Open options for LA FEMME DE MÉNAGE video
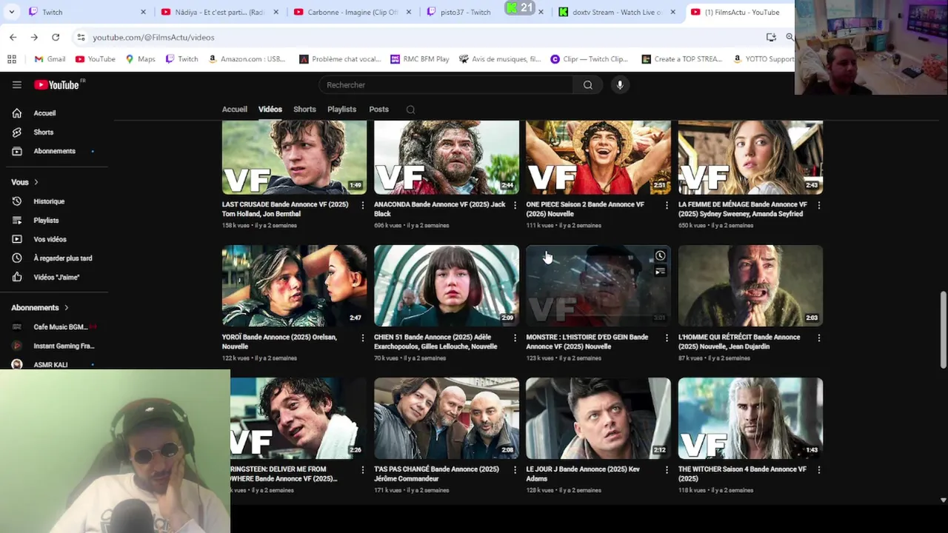The image size is (948, 533). click(x=818, y=205)
